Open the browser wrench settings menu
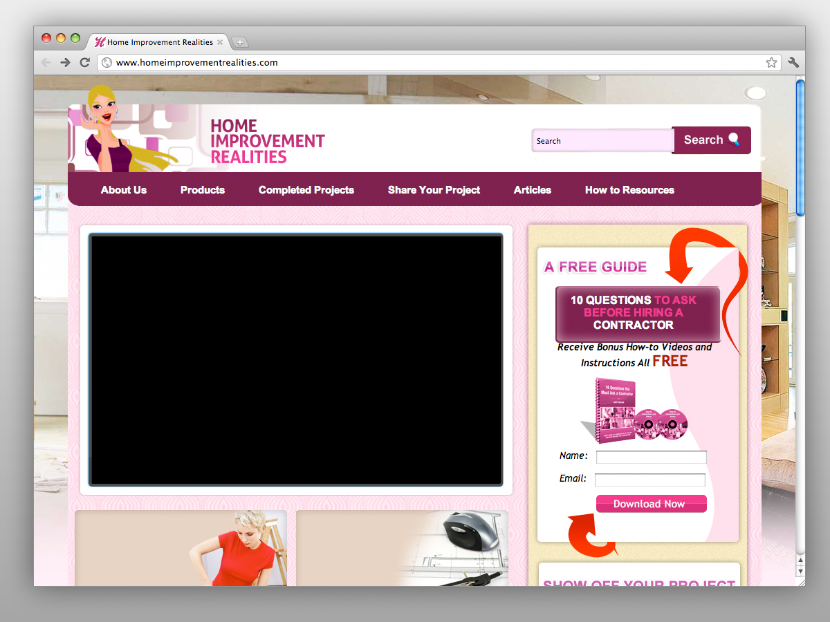Screen dimensions: 830x622 click(x=793, y=62)
